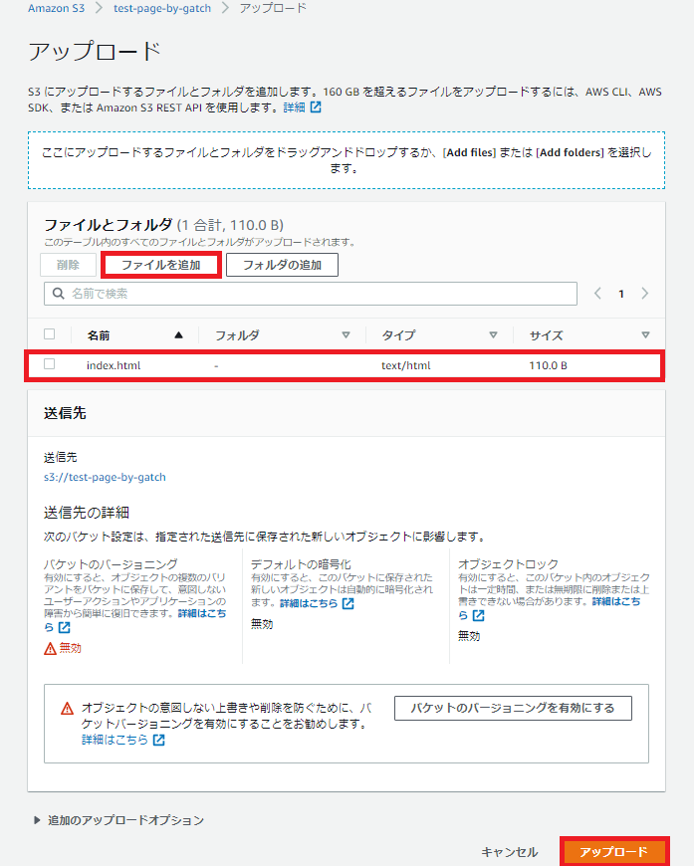Click the drag and drop upload area
The height and width of the screenshot is (866, 694).
tap(347, 160)
